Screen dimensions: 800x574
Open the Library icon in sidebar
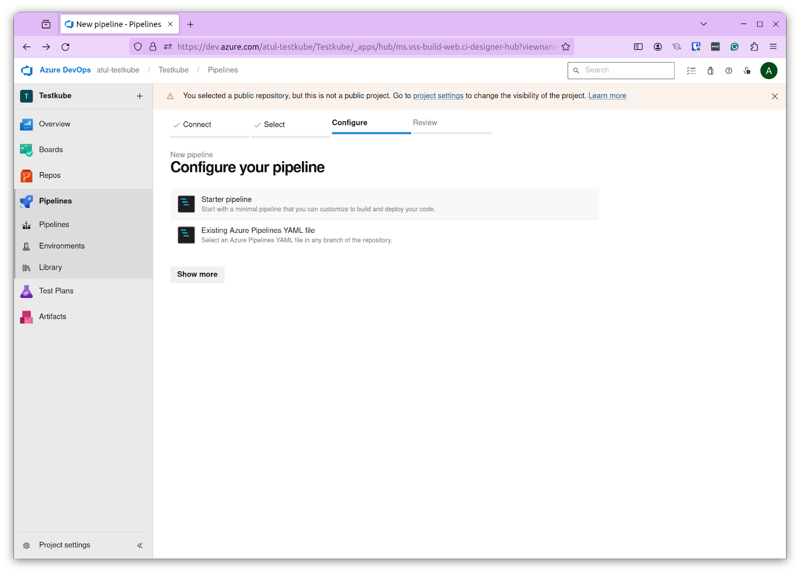click(x=26, y=268)
